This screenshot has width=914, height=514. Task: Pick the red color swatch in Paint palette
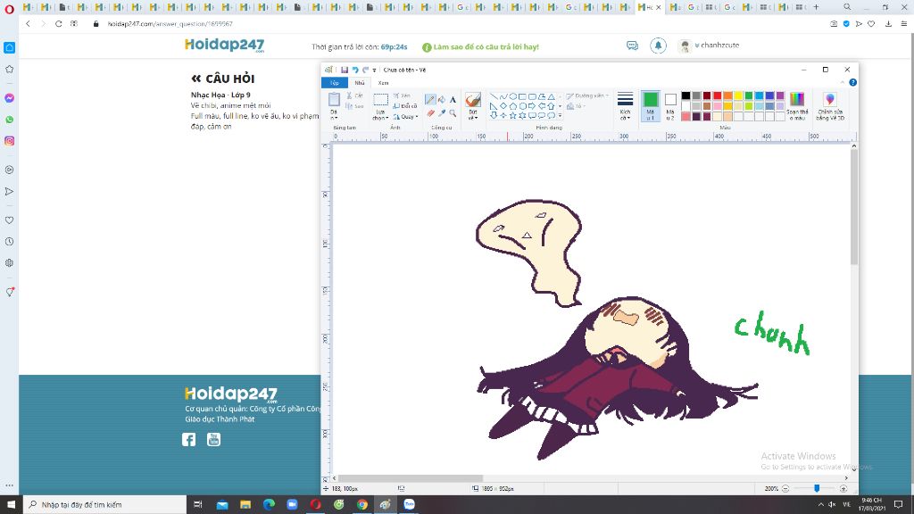pos(717,95)
